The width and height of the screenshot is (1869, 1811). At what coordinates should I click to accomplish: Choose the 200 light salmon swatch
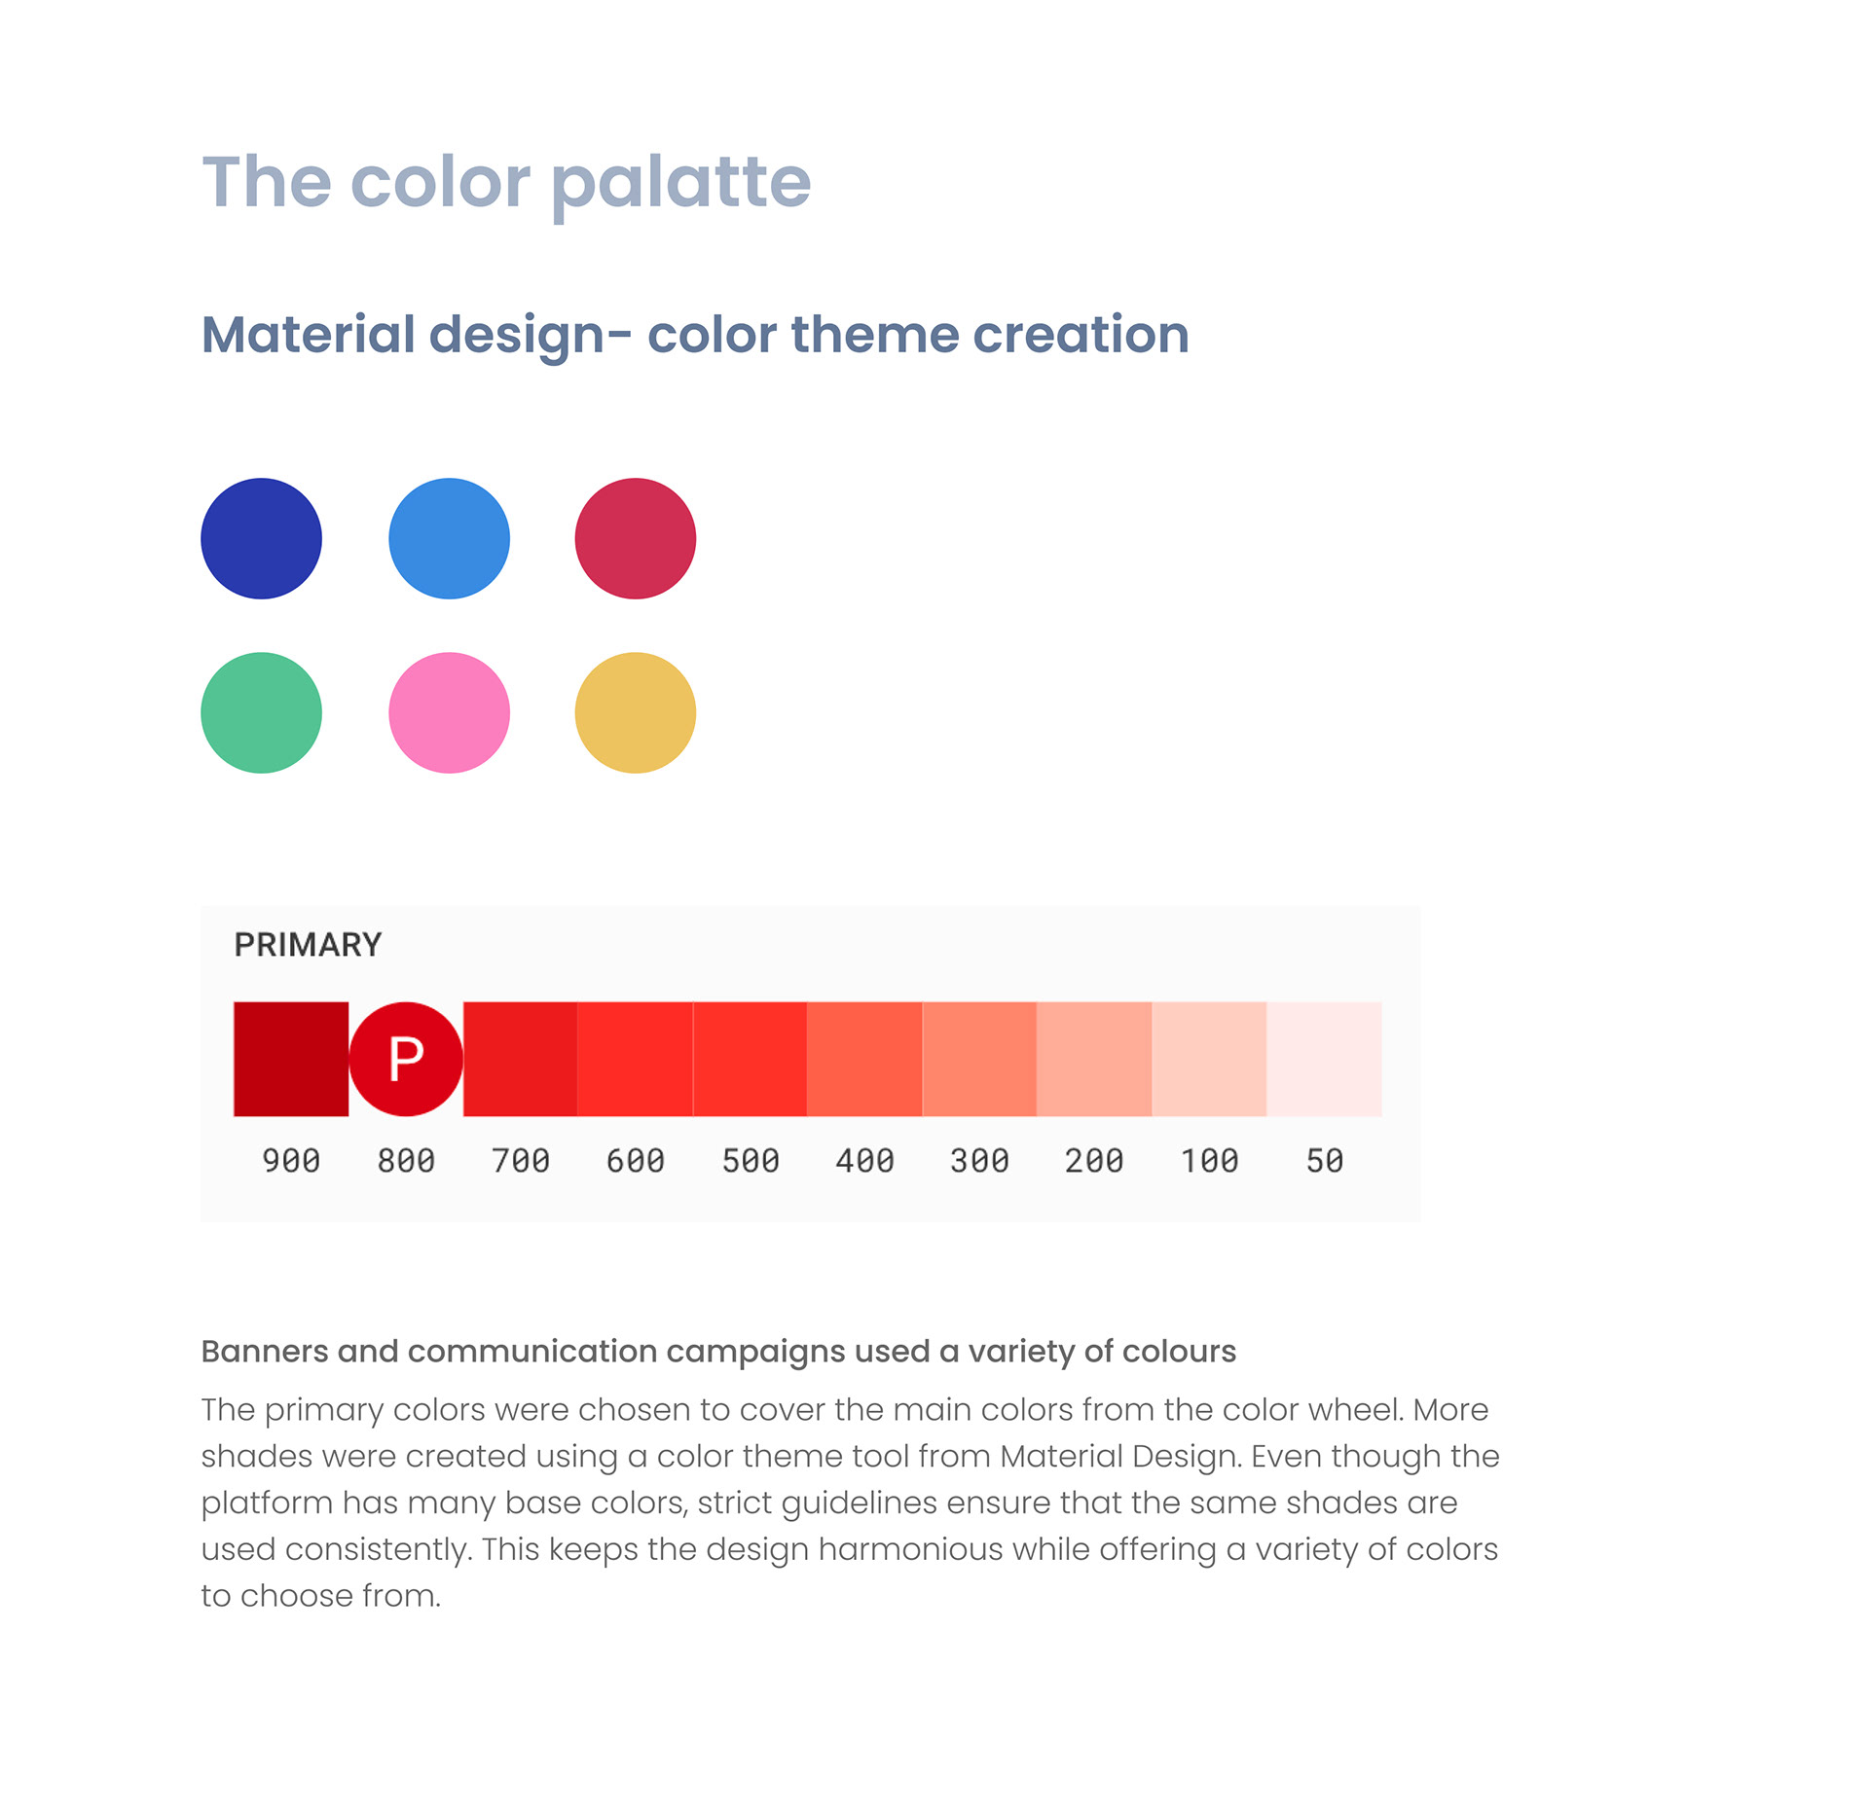pos(1094,1059)
